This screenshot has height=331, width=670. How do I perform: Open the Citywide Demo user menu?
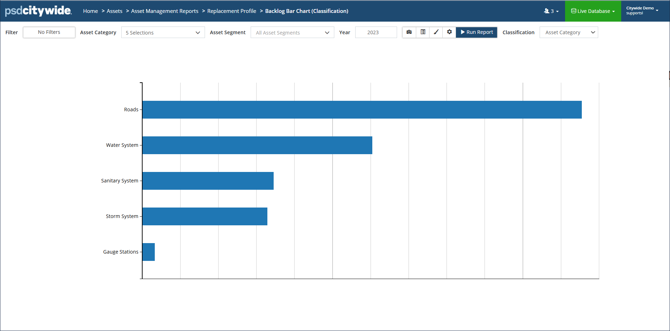click(642, 11)
